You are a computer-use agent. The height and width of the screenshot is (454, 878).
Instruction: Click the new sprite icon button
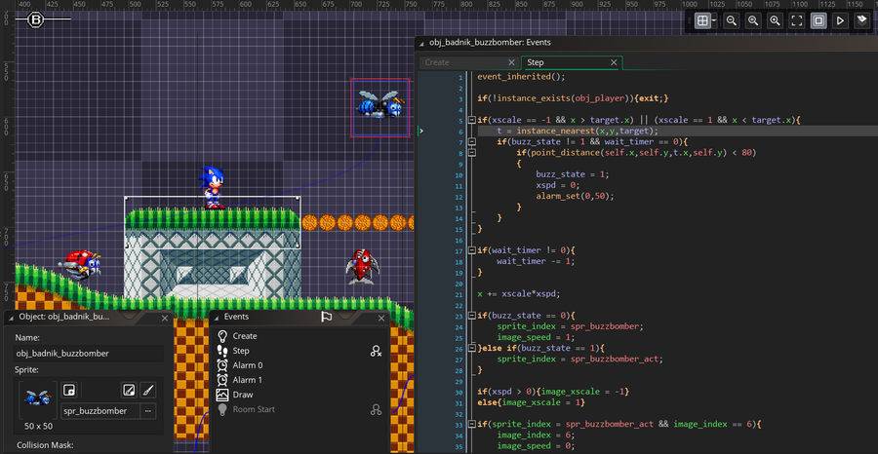pos(68,390)
